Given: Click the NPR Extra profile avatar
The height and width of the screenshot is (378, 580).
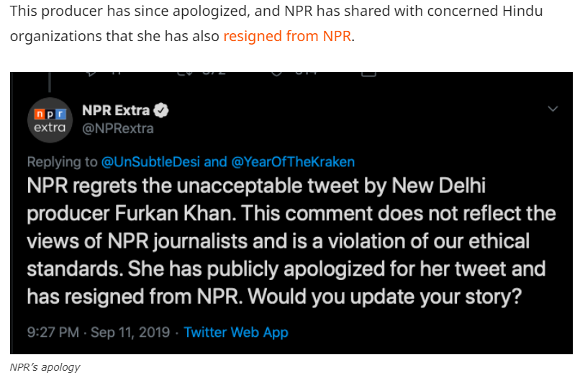Looking at the screenshot, I should coord(50,120).
